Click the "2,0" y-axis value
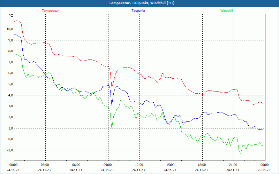Image resolution: width=279 pixels, height=174 pixels. pos(10,117)
